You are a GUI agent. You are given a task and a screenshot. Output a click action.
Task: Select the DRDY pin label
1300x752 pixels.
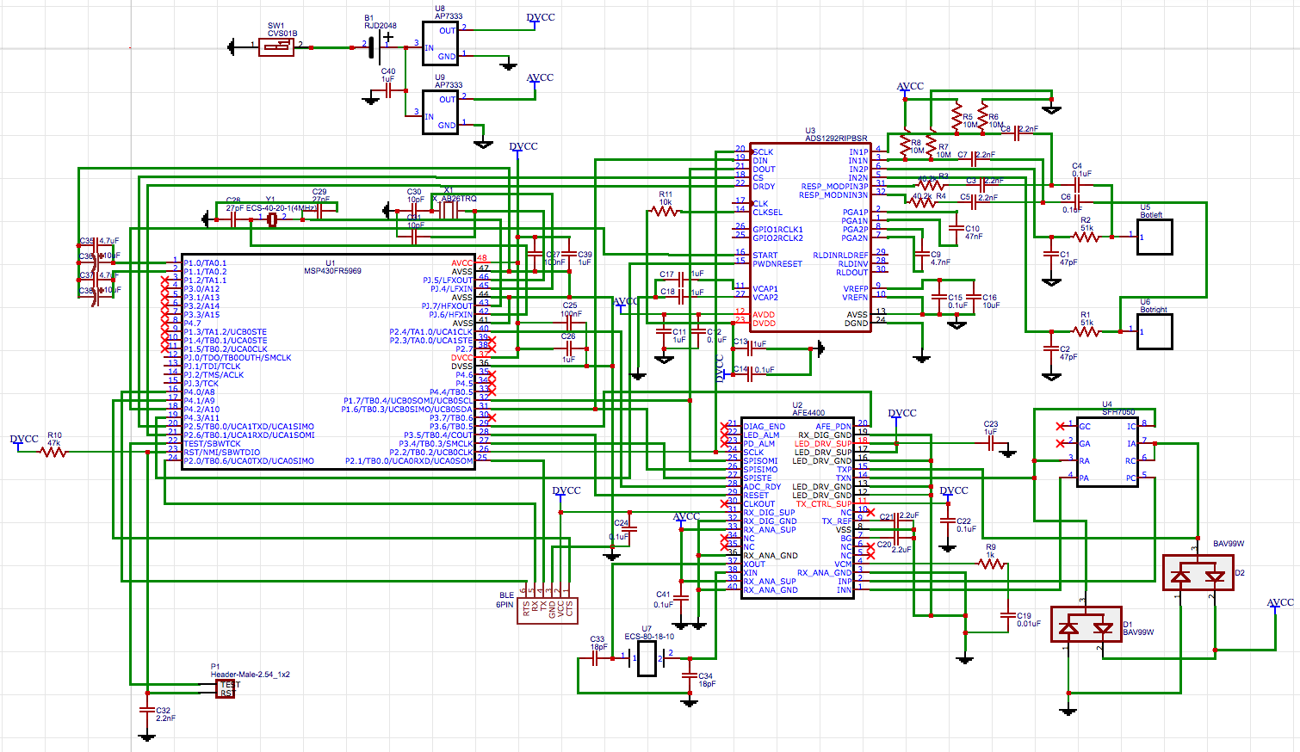764,186
